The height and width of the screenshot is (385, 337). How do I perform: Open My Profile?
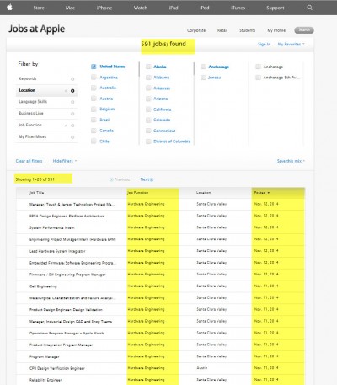click(276, 30)
